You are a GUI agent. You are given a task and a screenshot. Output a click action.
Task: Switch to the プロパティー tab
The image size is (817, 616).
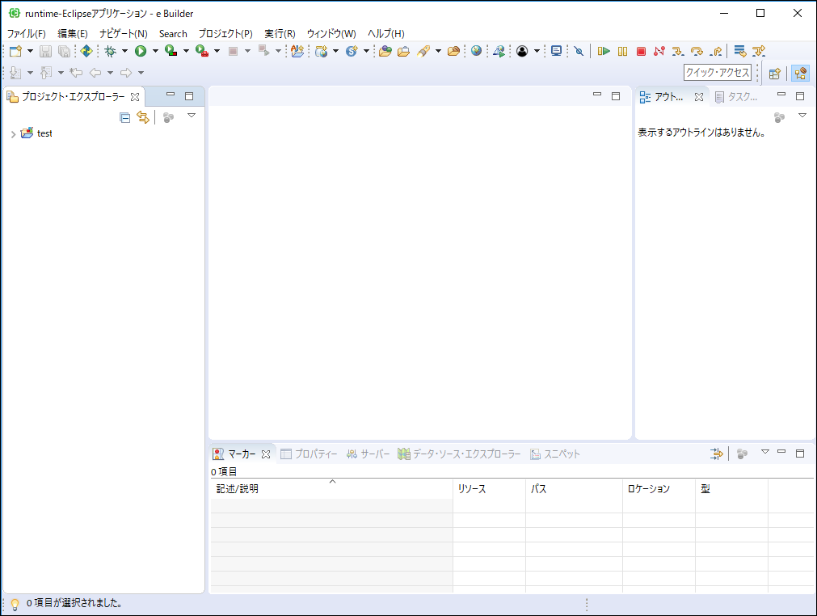click(309, 454)
